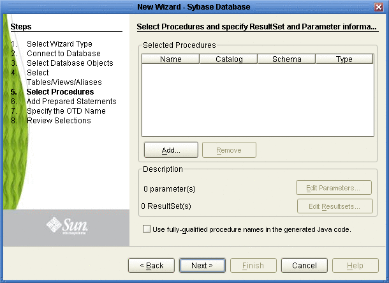Click step 'Add Prepared Statements'
The height and width of the screenshot is (283, 389).
tap(71, 102)
